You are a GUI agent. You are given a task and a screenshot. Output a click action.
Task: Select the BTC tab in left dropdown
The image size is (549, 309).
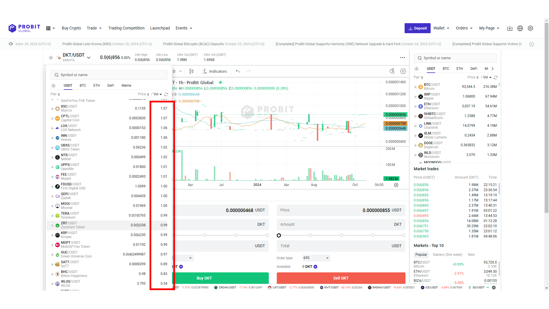(83, 86)
